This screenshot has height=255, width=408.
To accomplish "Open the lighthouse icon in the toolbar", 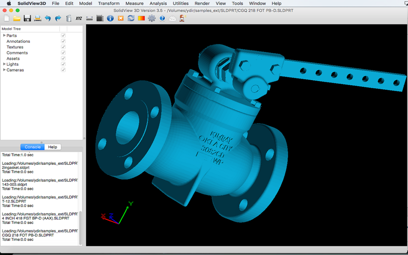I will pyautogui.click(x=182, y=18).
